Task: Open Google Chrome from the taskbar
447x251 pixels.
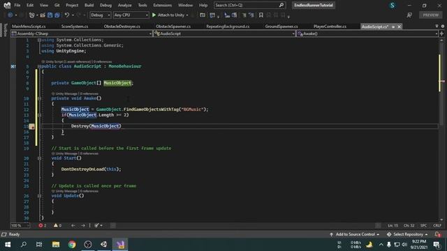Action: tap(72, 244)
